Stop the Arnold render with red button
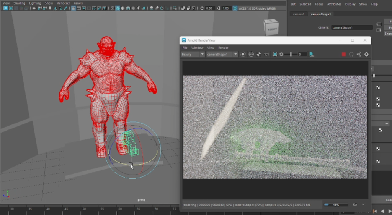 (x=344, y=54)
